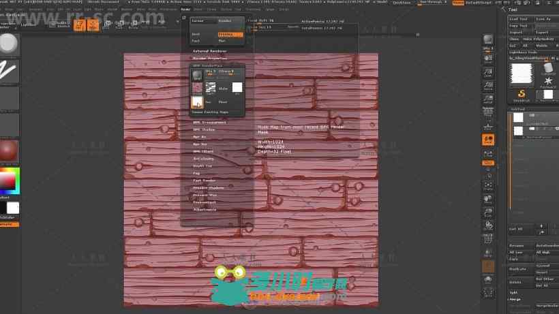This screenshot has width=559, height=314.
Task: Toggle perspective Persp icon
Action: coord(488,112)
